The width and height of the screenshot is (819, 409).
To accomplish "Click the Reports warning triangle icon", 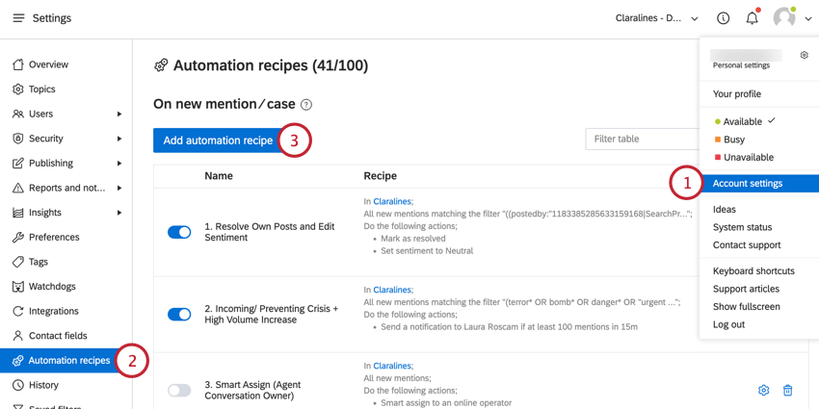I will pyautogui.click(x=18, y=188).
